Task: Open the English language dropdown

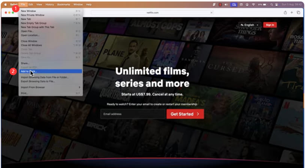Action: (x=250, y=25)
